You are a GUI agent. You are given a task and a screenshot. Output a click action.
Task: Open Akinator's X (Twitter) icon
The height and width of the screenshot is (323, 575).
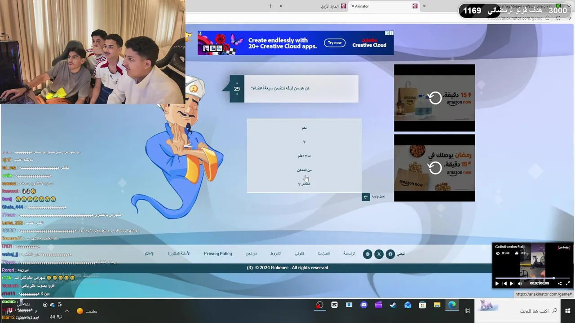coord(379,254)
